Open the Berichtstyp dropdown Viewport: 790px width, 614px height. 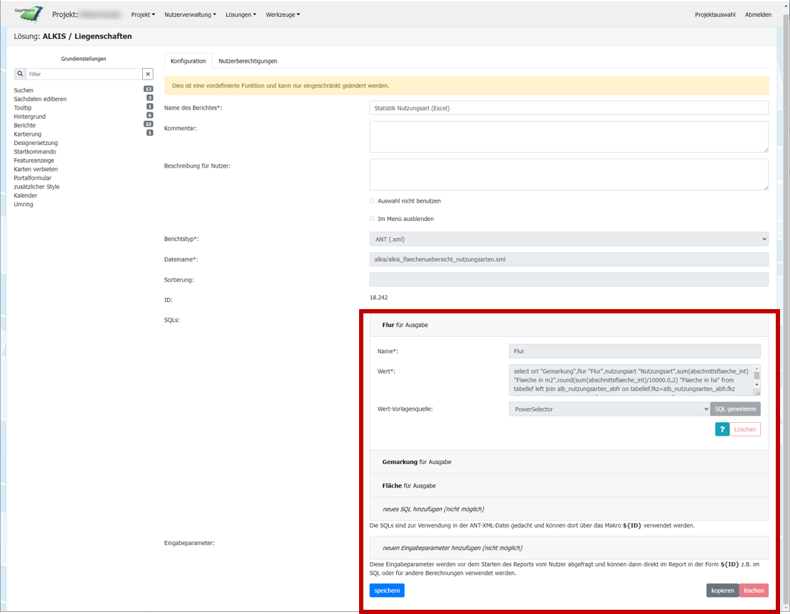click(x=568, y=239)
